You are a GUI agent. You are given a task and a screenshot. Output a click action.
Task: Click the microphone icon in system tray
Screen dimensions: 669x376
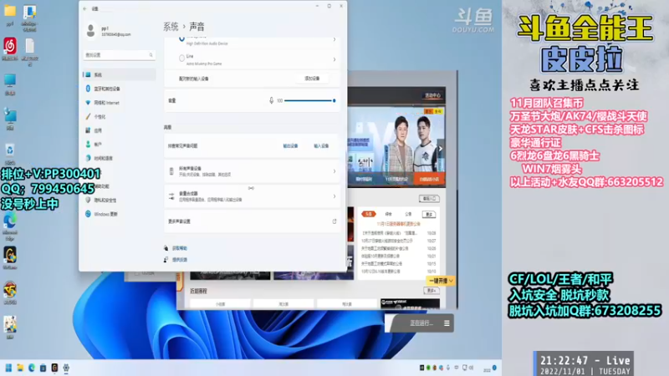tap(448, 368)
